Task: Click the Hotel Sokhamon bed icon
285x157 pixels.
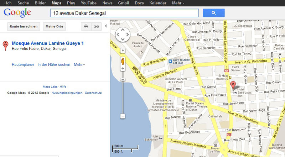Action: pos(161,138)
